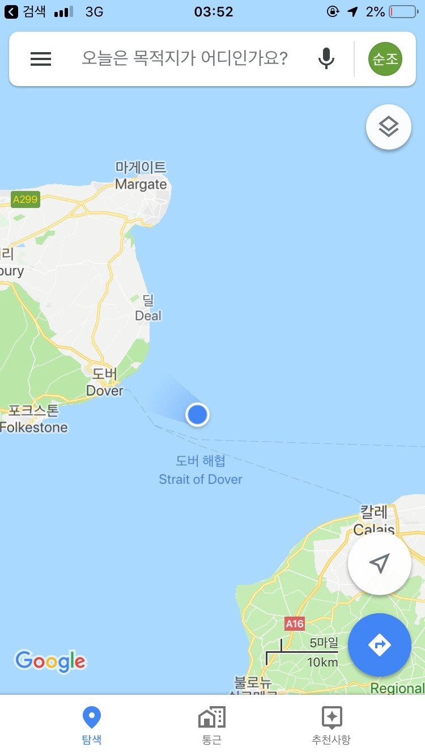Switch to the 통근 commute tab
425x756 pixels.
click(212, 725)
